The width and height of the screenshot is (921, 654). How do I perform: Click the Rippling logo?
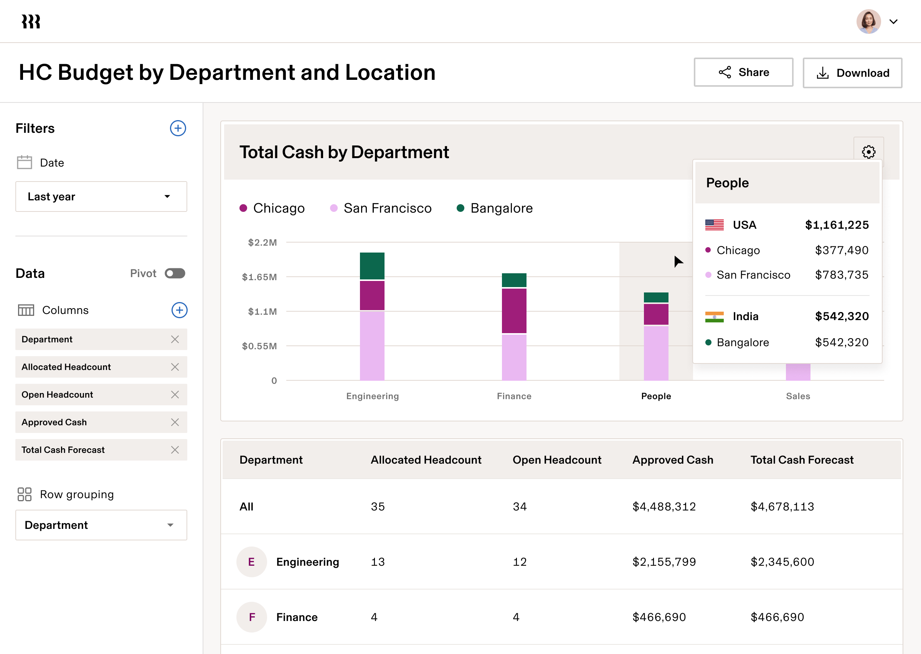[x=30, y=21]
